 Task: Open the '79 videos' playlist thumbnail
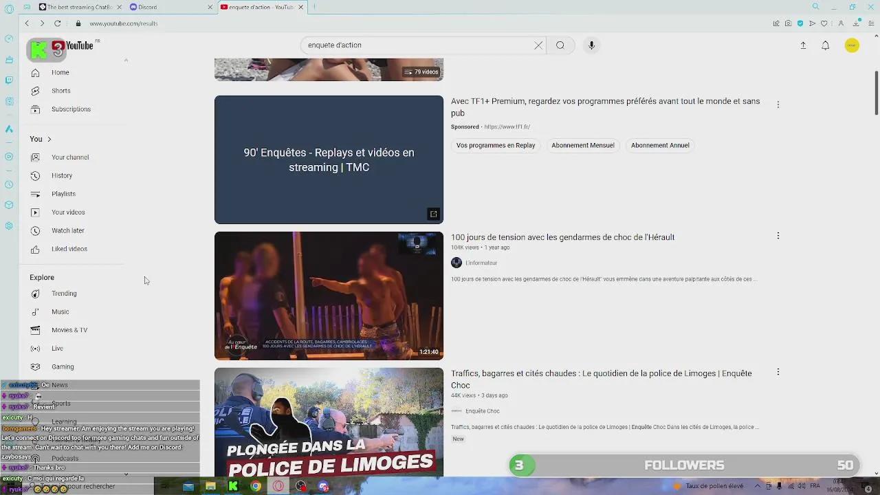(329, 69)
